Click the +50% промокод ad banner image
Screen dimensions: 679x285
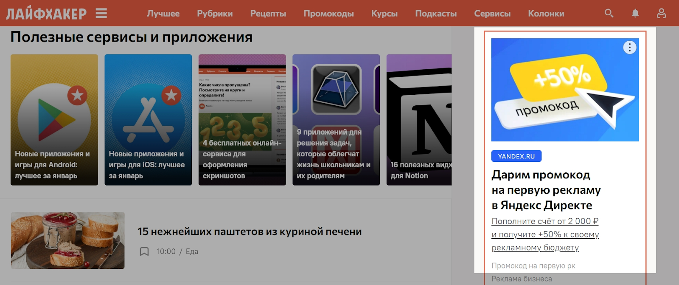[x=565, y=90]
